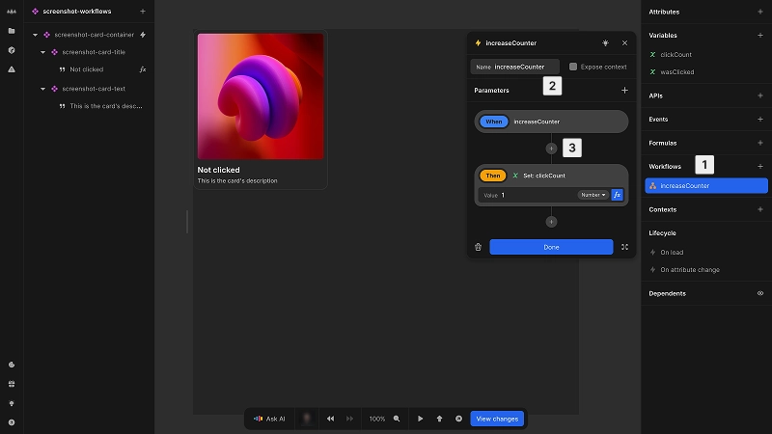Collapse the screenshot-card-text tree node
Screen dimensions: 772x434
click(42, 89)
